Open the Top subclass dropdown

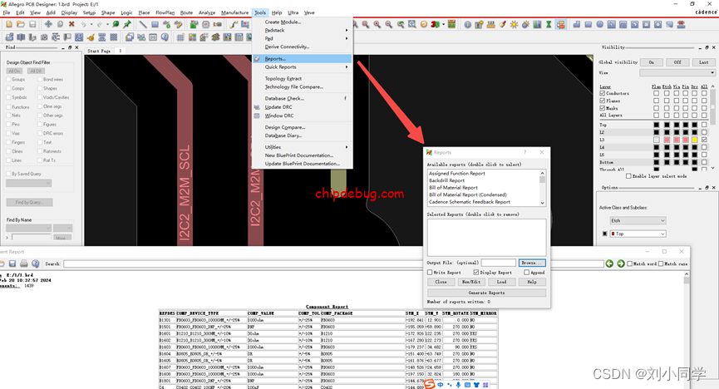637,234
